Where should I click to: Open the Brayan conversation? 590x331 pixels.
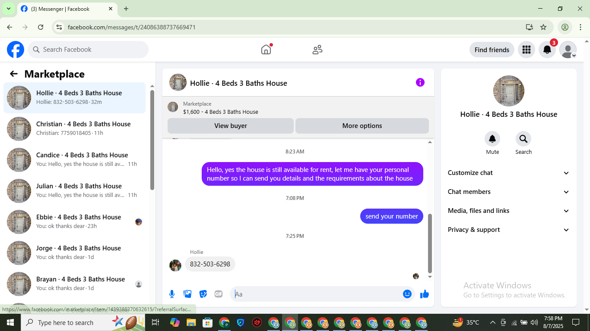coord(75,284)
